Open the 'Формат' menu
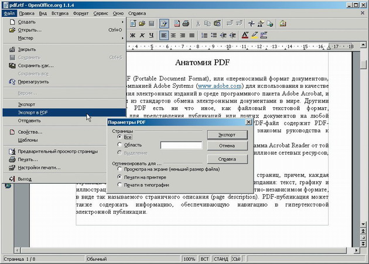The image size is (369, 264). click(81, 12)
